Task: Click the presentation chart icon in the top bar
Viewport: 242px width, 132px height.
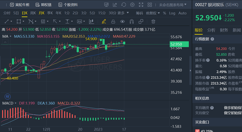Action: tap(106, 5)
